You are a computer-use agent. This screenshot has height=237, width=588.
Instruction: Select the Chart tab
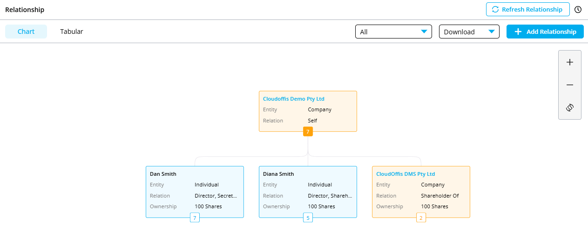[x=26, y=32]
